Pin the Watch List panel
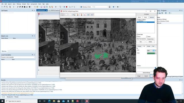Viewport: 184px width, 103px height. pyautogui.click(x=32, y=36)
